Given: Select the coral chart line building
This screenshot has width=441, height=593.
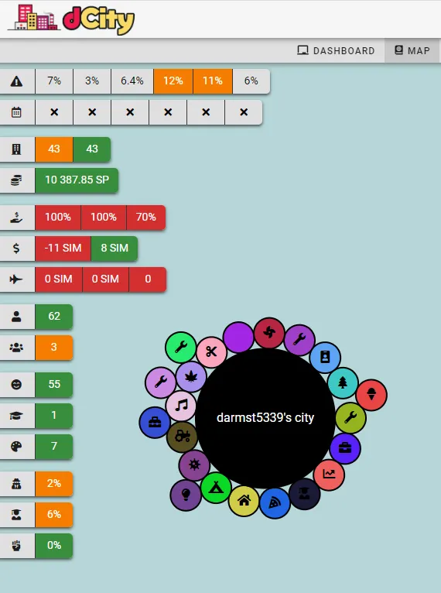Looking at the screenshot, I should coord(329,475).
